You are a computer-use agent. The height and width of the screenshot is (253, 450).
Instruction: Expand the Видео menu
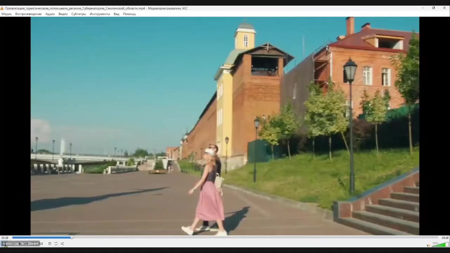click(63, 14)
